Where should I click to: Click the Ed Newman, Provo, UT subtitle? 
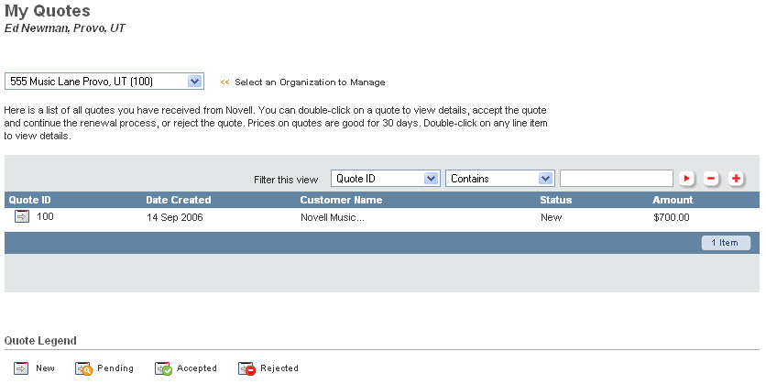click(64, 28)
